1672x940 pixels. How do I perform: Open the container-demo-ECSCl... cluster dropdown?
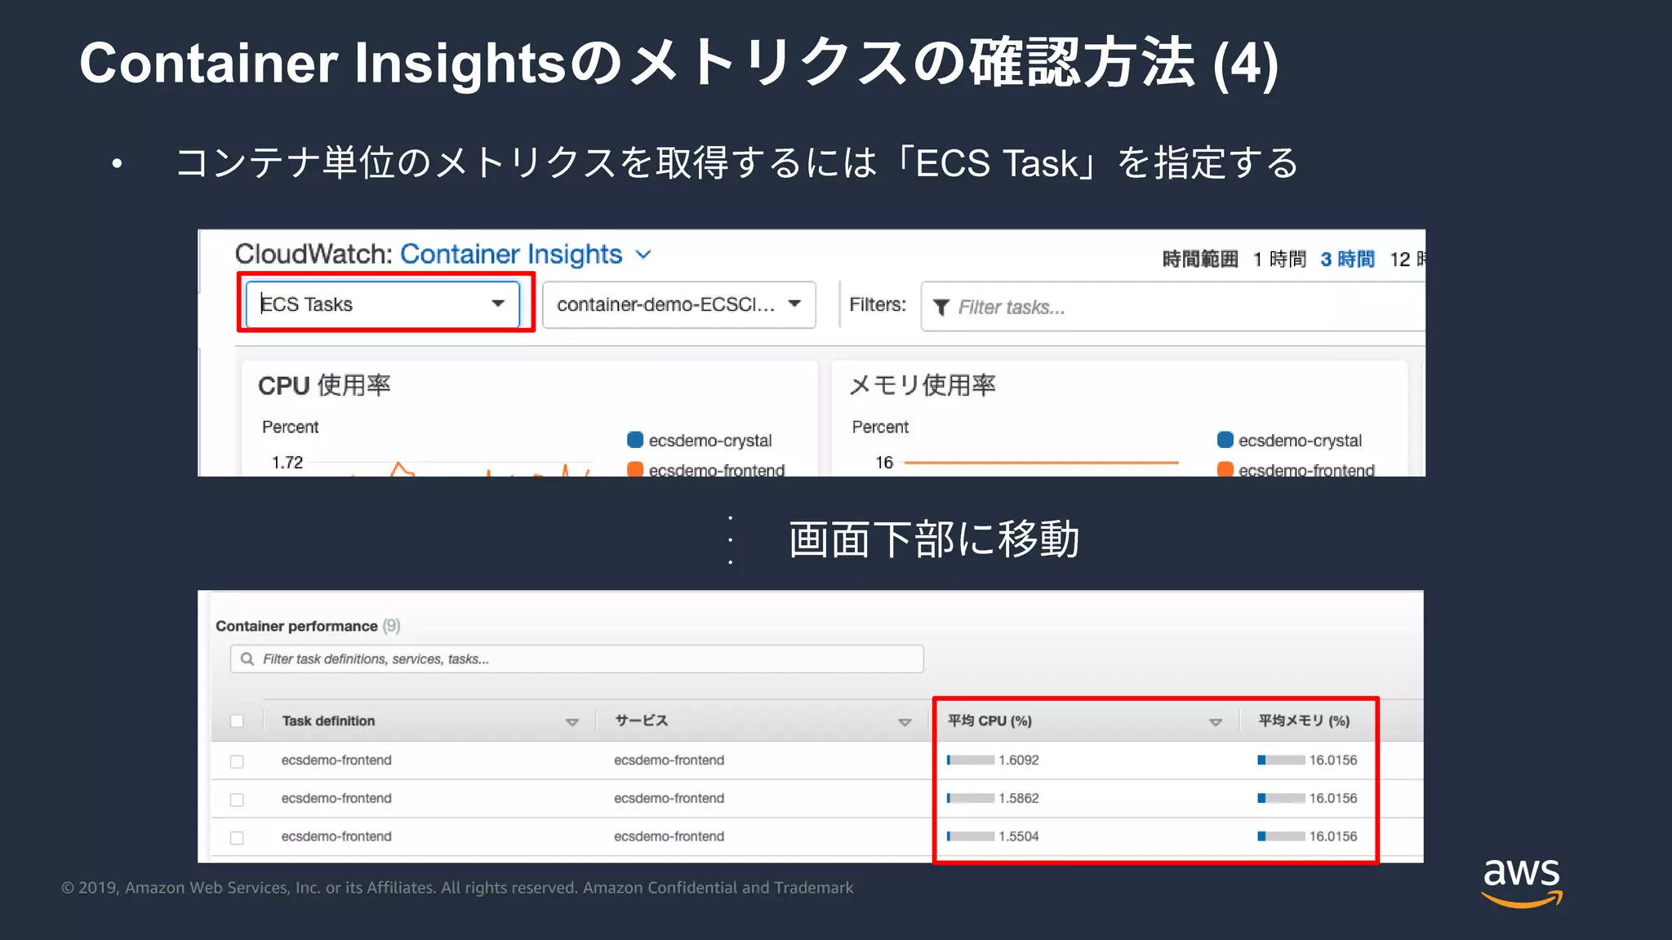[x=678, y=304]
